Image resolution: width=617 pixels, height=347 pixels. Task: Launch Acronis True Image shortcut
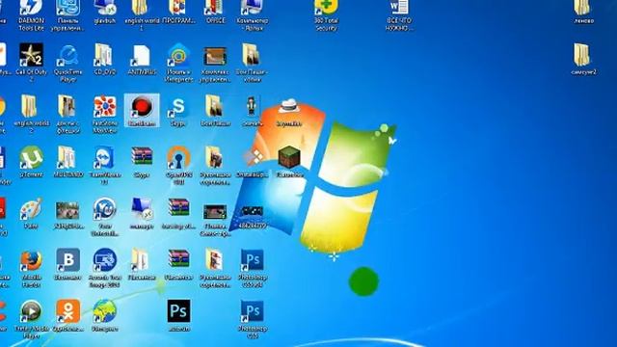click(x=105, y=268)
